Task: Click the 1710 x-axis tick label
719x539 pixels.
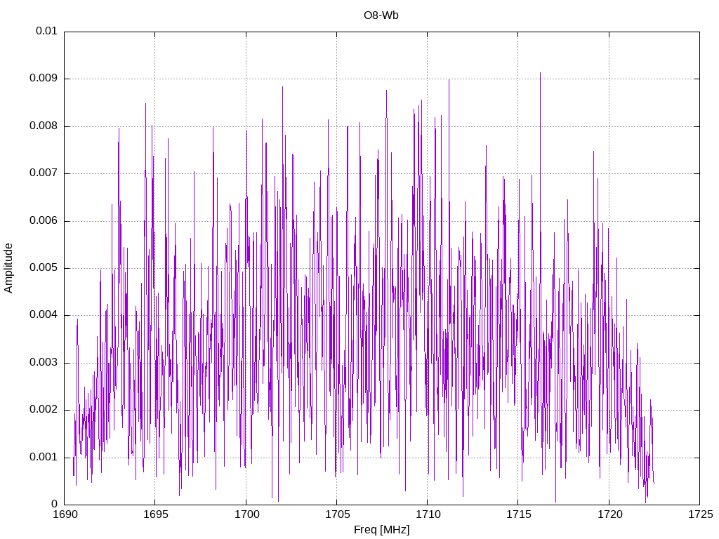Action: (428, 514)
